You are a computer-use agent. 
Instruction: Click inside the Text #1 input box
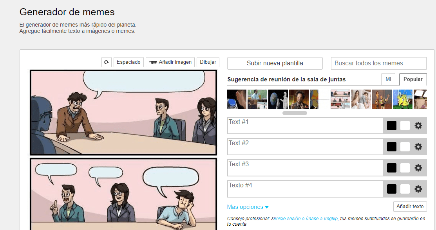[305, 126]
